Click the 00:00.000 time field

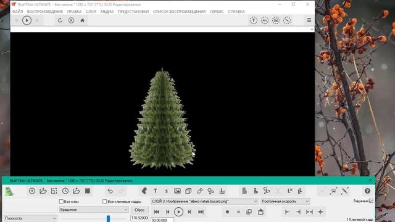click(162, 220)
